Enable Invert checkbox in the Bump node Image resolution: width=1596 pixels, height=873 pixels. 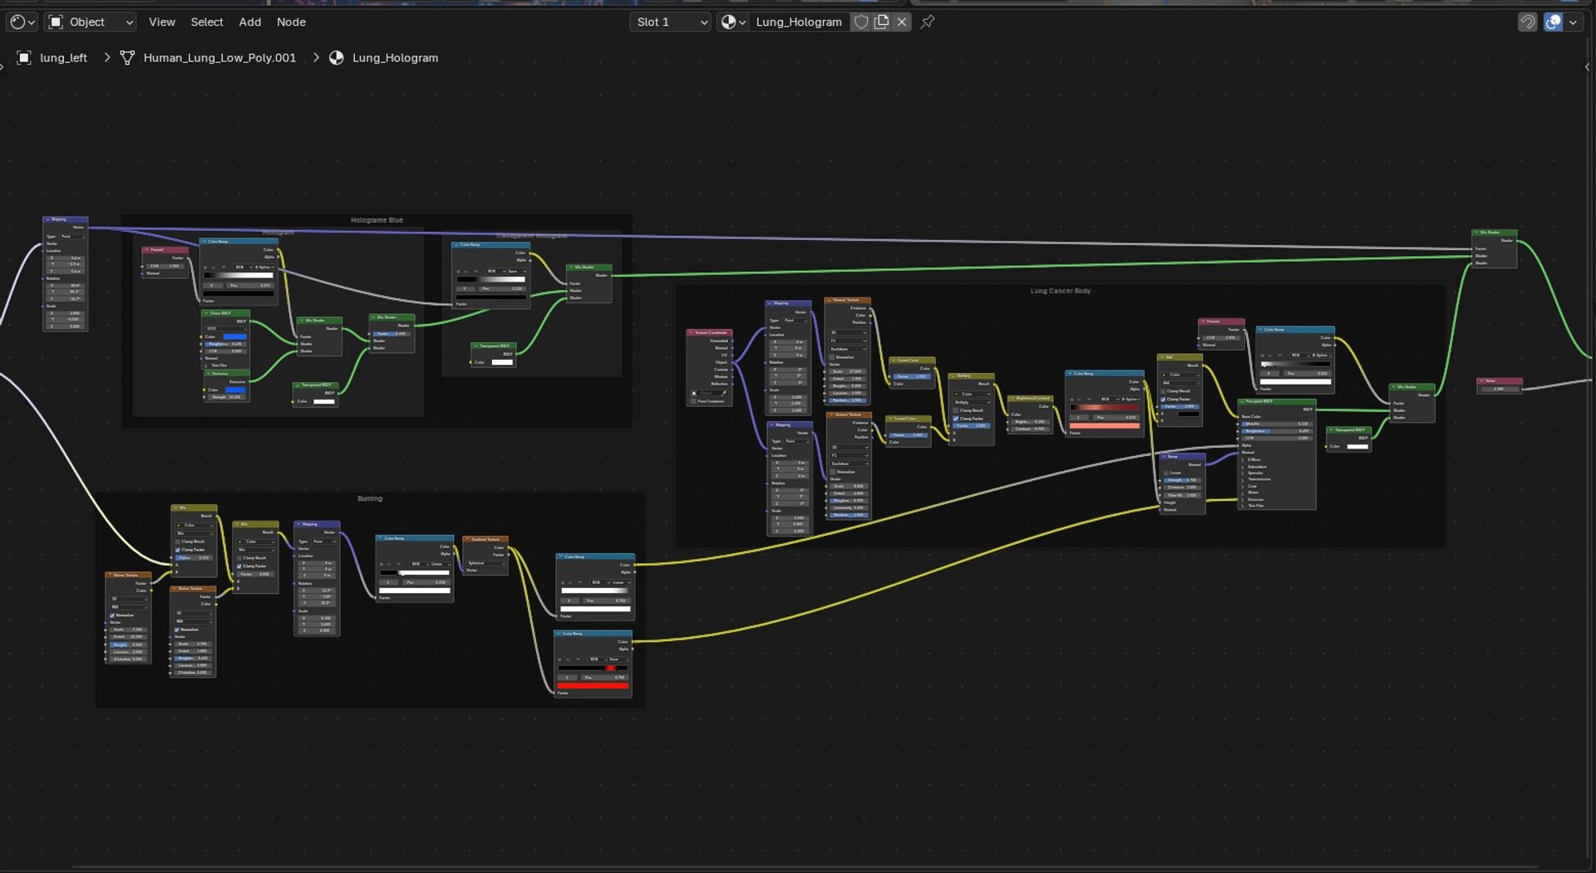[x=1166, y=473]
